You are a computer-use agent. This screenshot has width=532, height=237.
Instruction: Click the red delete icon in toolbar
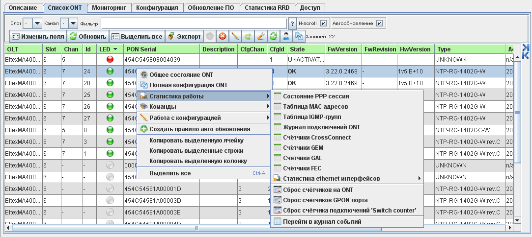coord(223,36)
